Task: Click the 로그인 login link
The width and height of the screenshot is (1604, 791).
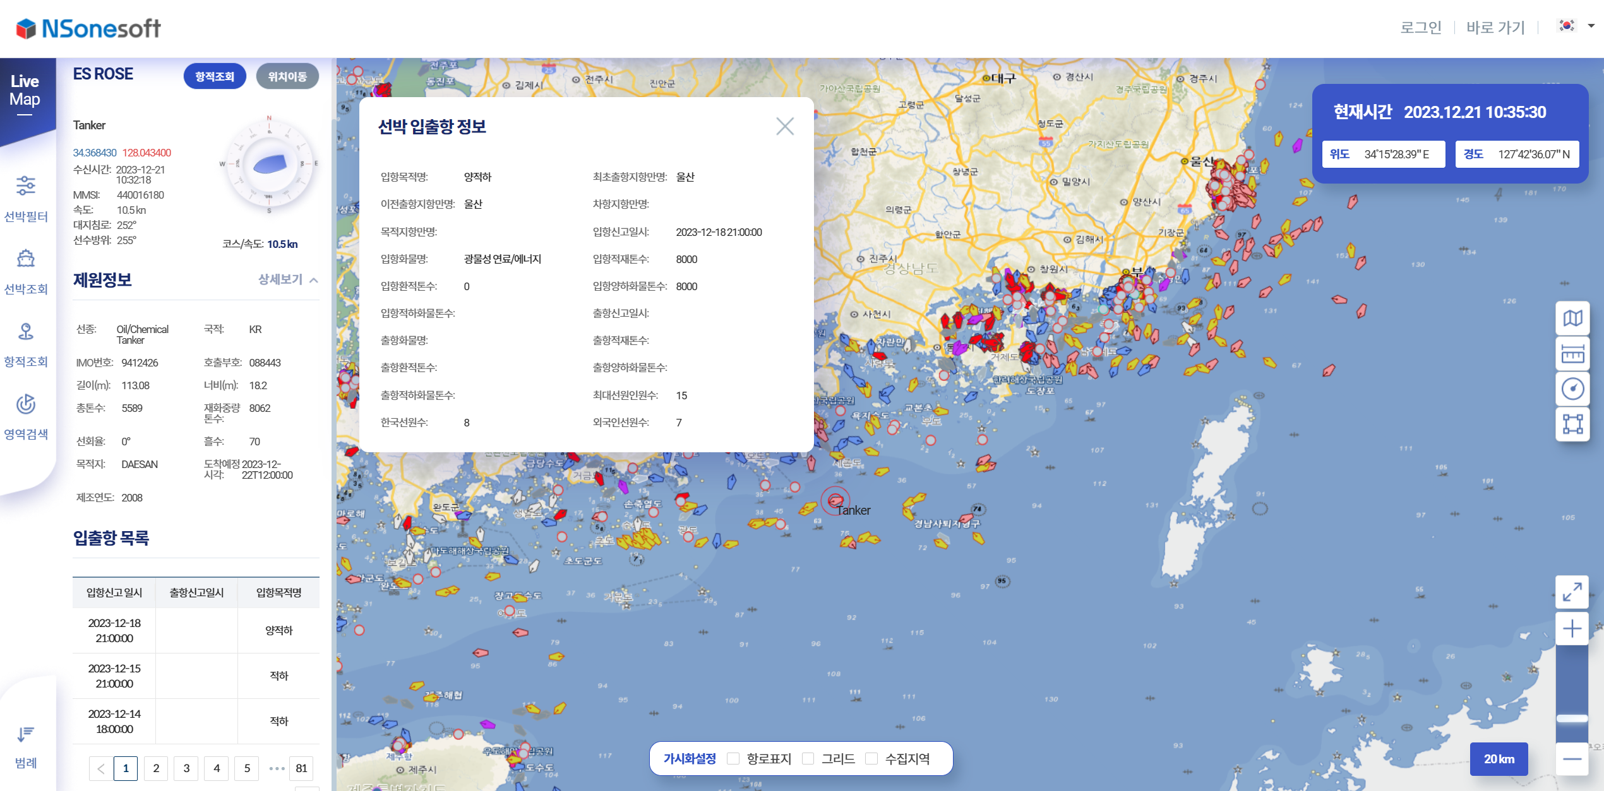Action: click(1421, 27)
